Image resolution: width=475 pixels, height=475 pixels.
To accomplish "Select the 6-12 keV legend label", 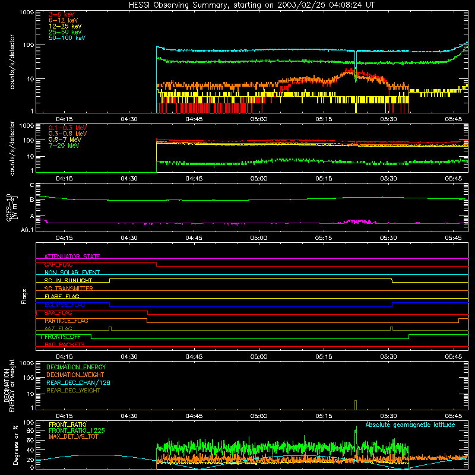I will (64, 20).
